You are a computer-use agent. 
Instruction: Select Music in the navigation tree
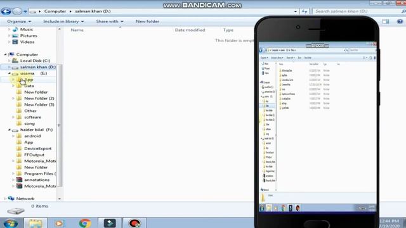click(27, 30)
